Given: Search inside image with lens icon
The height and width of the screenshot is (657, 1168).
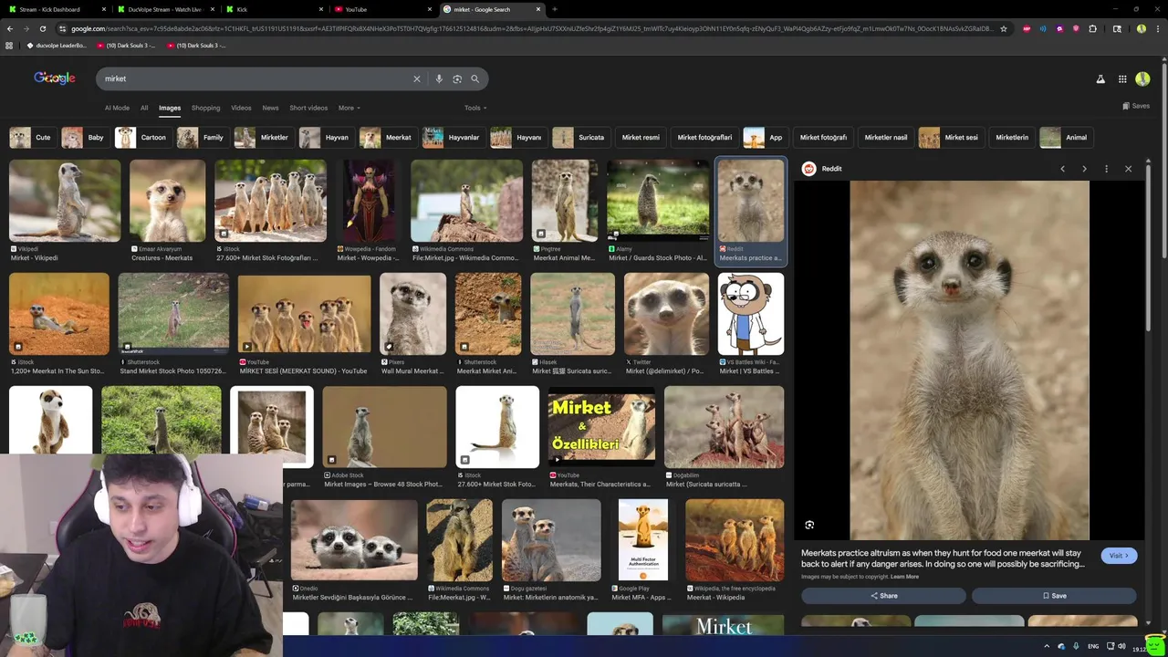Looking at the screenshot, I should (809, 525).
